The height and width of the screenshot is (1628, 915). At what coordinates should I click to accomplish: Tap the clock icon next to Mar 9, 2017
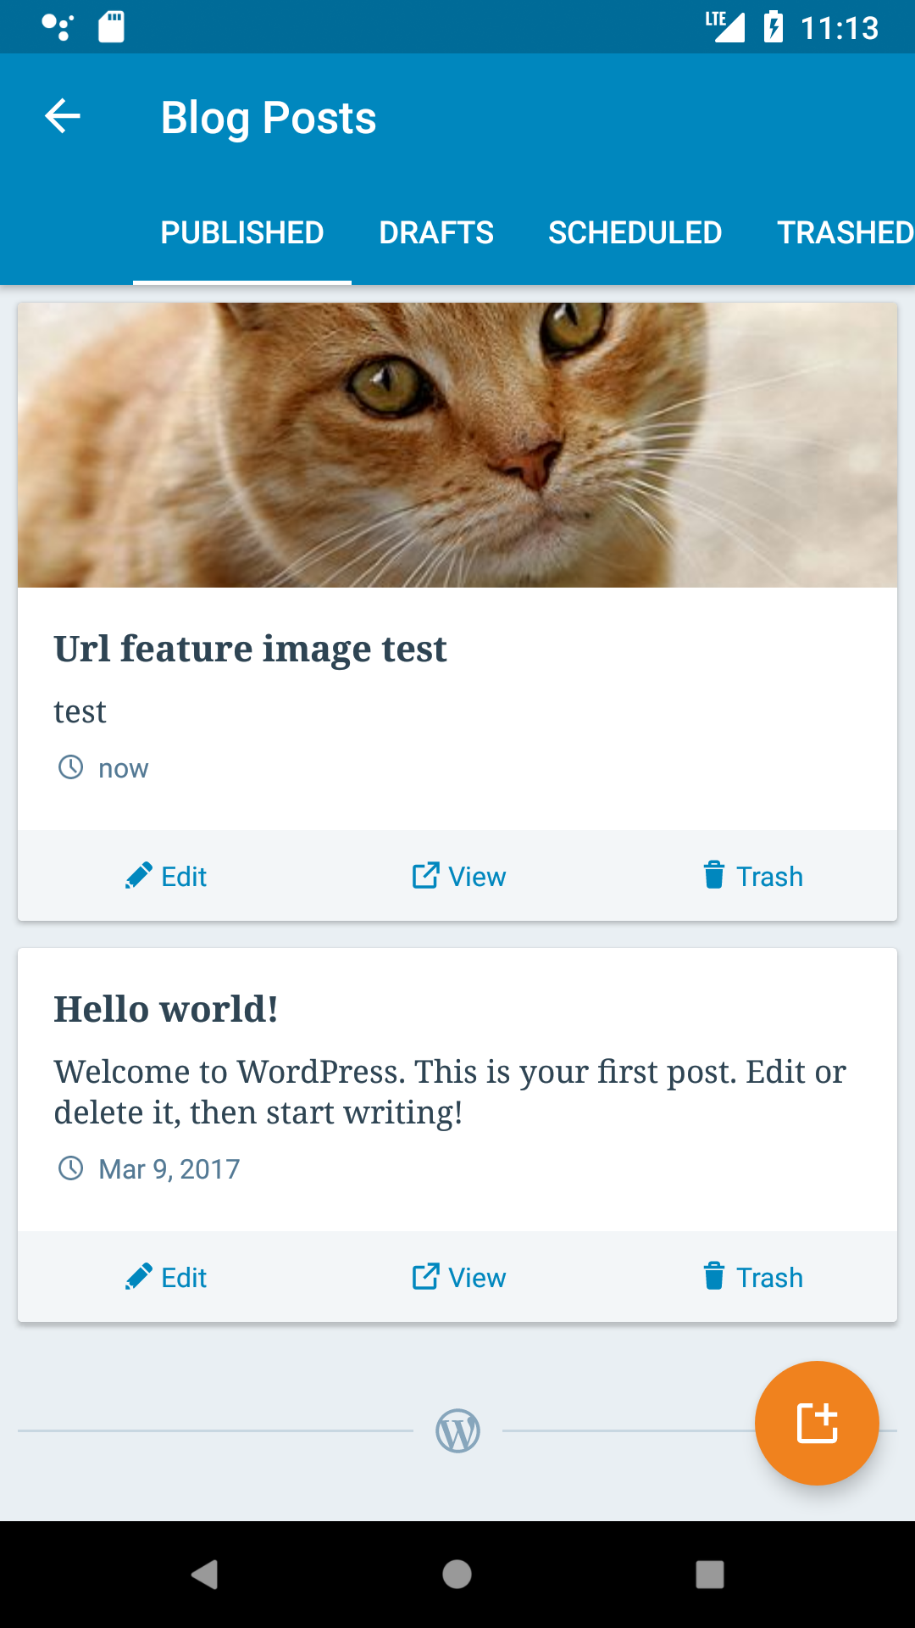pyautogui.click(x=70, y=1168)
